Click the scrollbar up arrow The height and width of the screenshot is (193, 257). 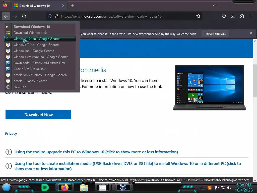coord(255,41)
